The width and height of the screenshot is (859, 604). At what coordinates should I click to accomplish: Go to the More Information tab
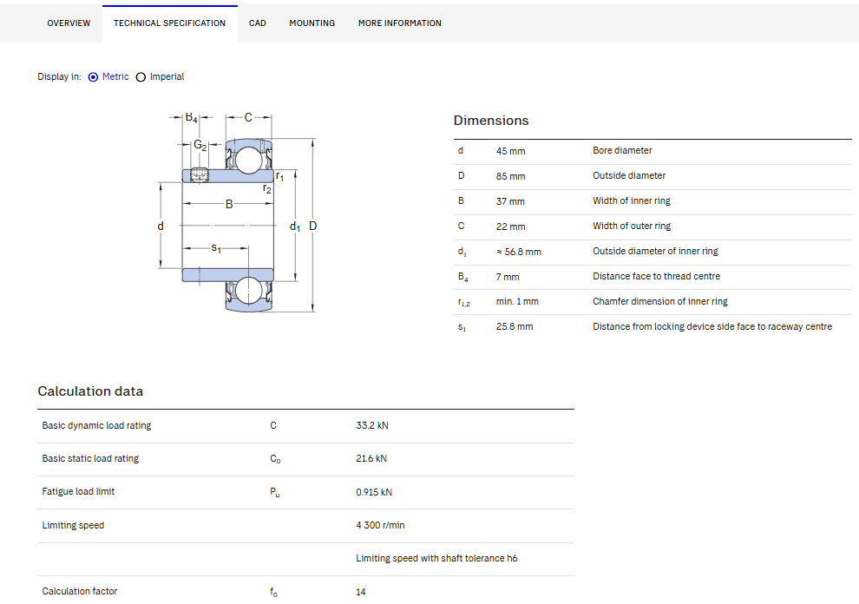coord(399,23)
